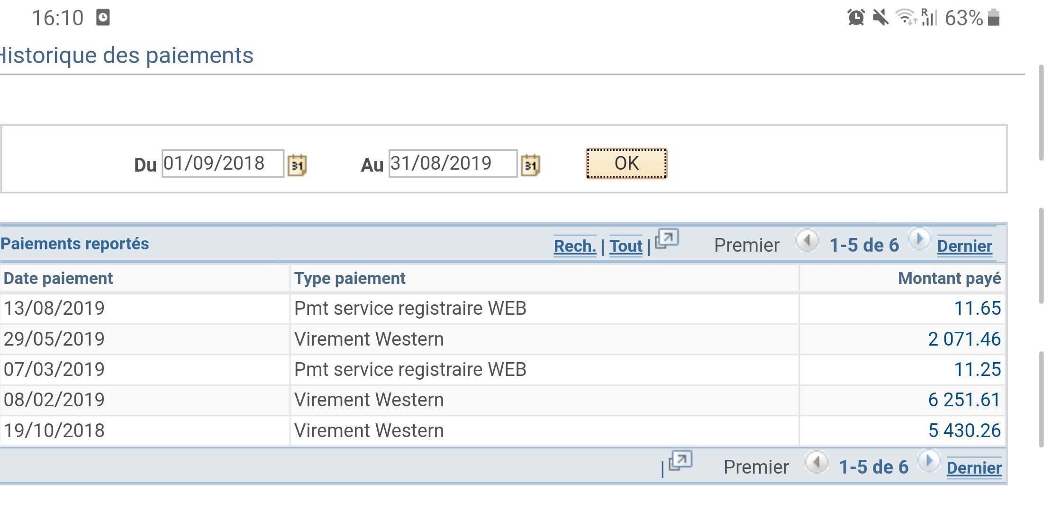Tap the battery indicator in status bar
The height and width of the screenshot is (512, 1052).
coord(994,18)
